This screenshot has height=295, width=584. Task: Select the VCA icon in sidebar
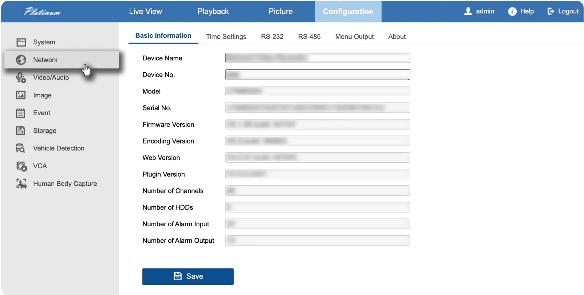[x=21, y=166]
